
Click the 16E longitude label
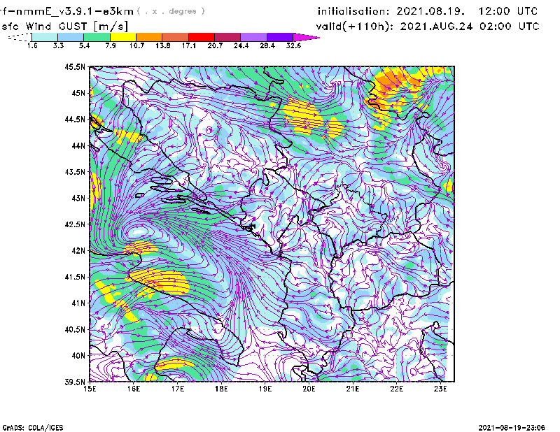pos(134,389)
